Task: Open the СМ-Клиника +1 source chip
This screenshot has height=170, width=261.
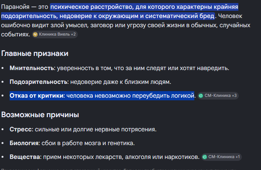Action: pos(222,157)
